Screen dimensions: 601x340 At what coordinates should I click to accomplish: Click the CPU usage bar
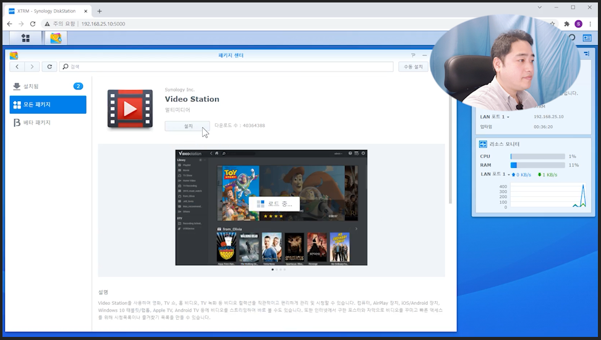(537, 156)
